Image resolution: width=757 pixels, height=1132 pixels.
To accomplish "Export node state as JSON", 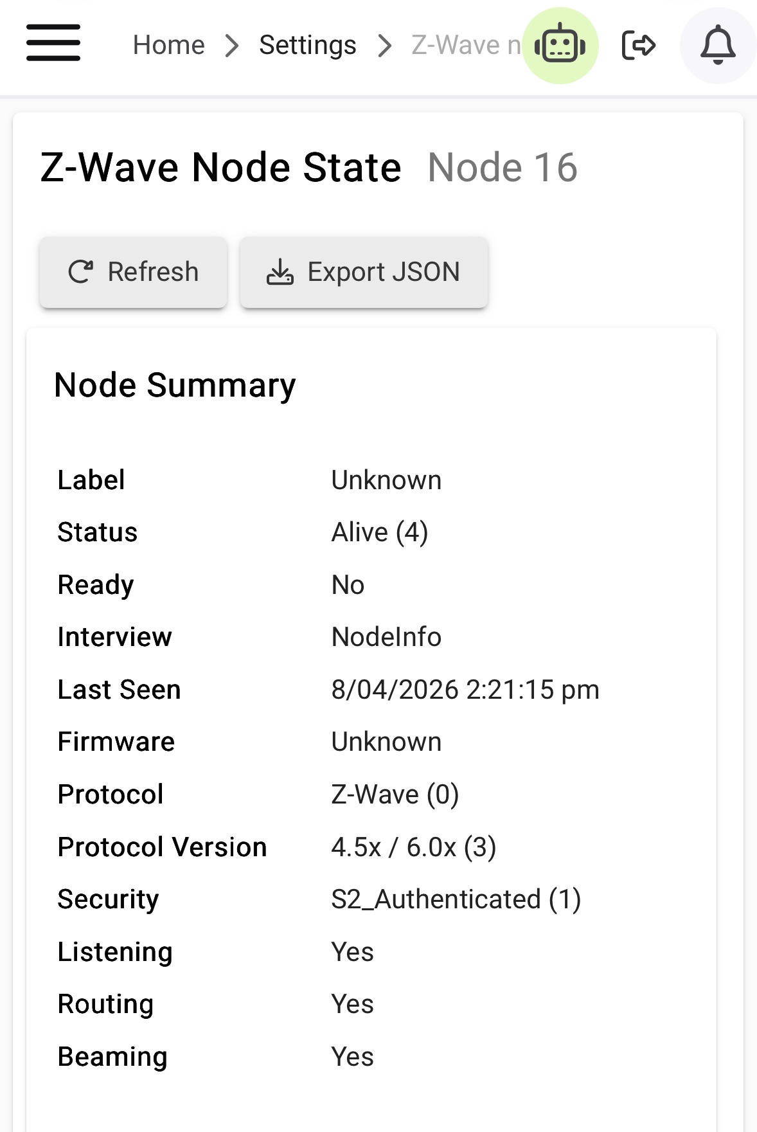I will [x=364, y=272].
